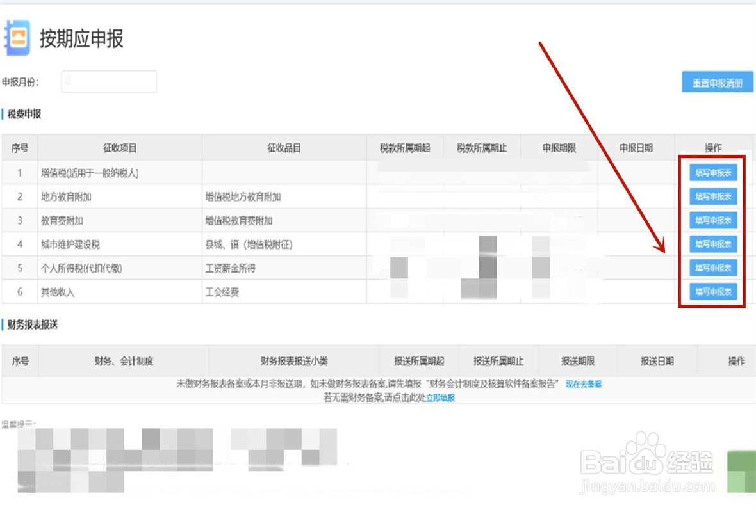Open the 立即填报 link

point(440,397)
